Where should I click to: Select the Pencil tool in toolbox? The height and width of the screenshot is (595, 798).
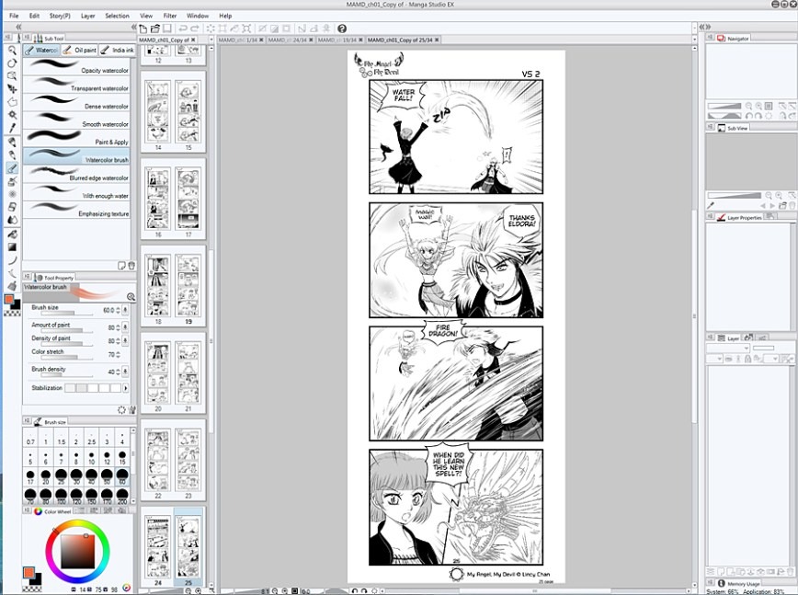point(12,154)
